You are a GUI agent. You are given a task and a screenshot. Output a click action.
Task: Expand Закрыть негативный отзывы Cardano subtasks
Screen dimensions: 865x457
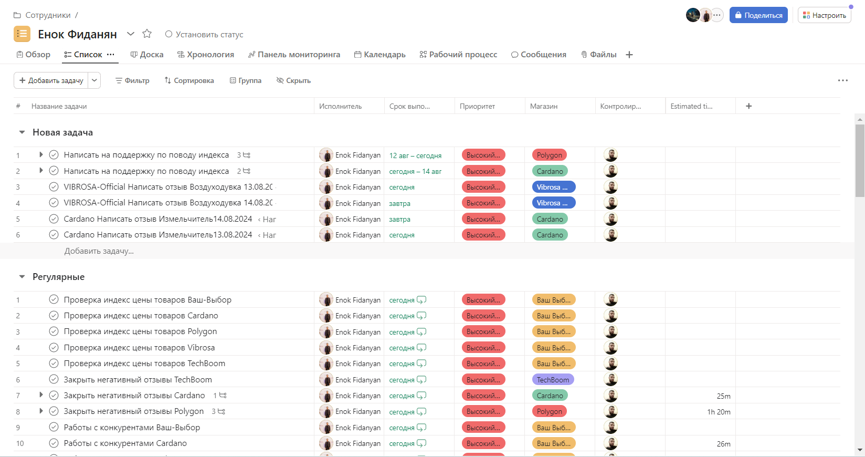[x=41, y=395]
